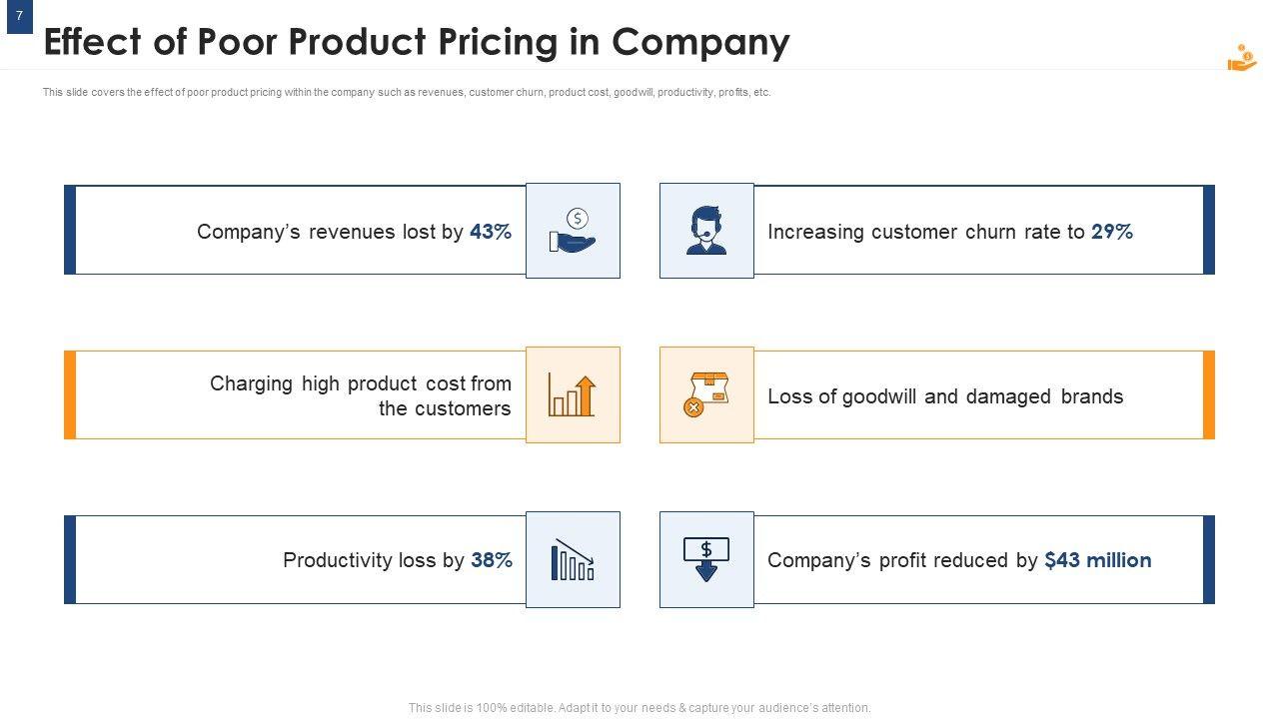This screenshot has width=1279, height=719.
Task: Click the slide number 7 badge
Action: pyautogui.click(x=19, y=16)
